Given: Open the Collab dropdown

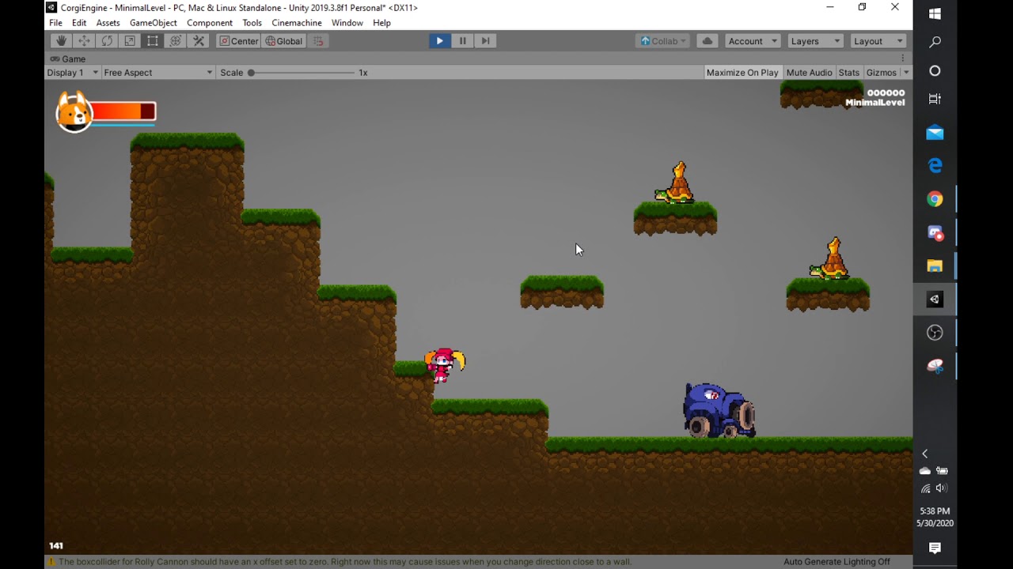Looking at the screenshot, I should pos(662,41).
